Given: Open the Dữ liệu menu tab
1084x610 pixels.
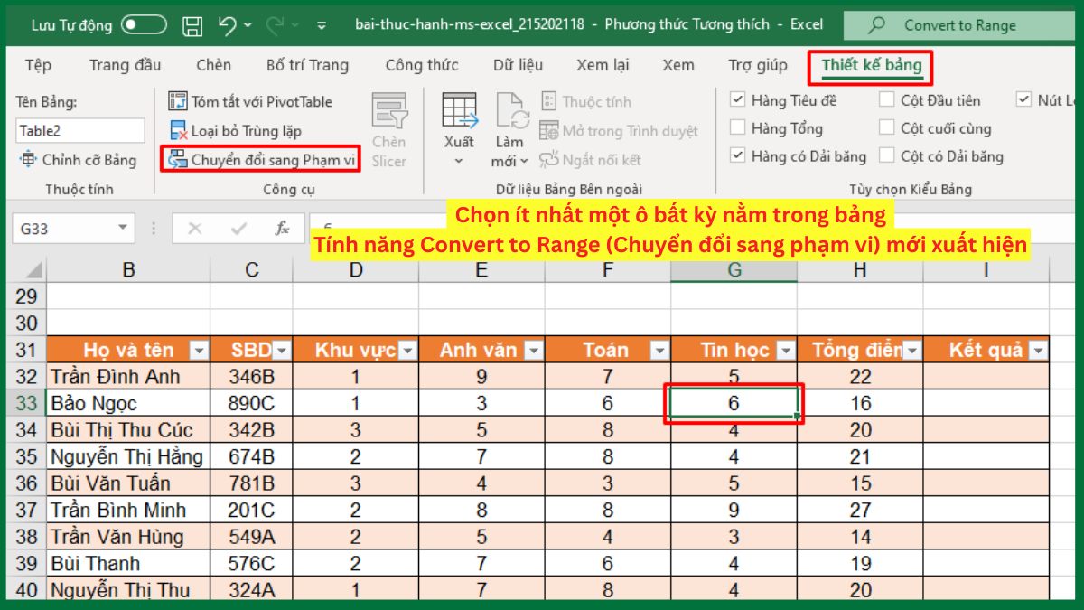Looking at the screenshot, I should point(519,65).
